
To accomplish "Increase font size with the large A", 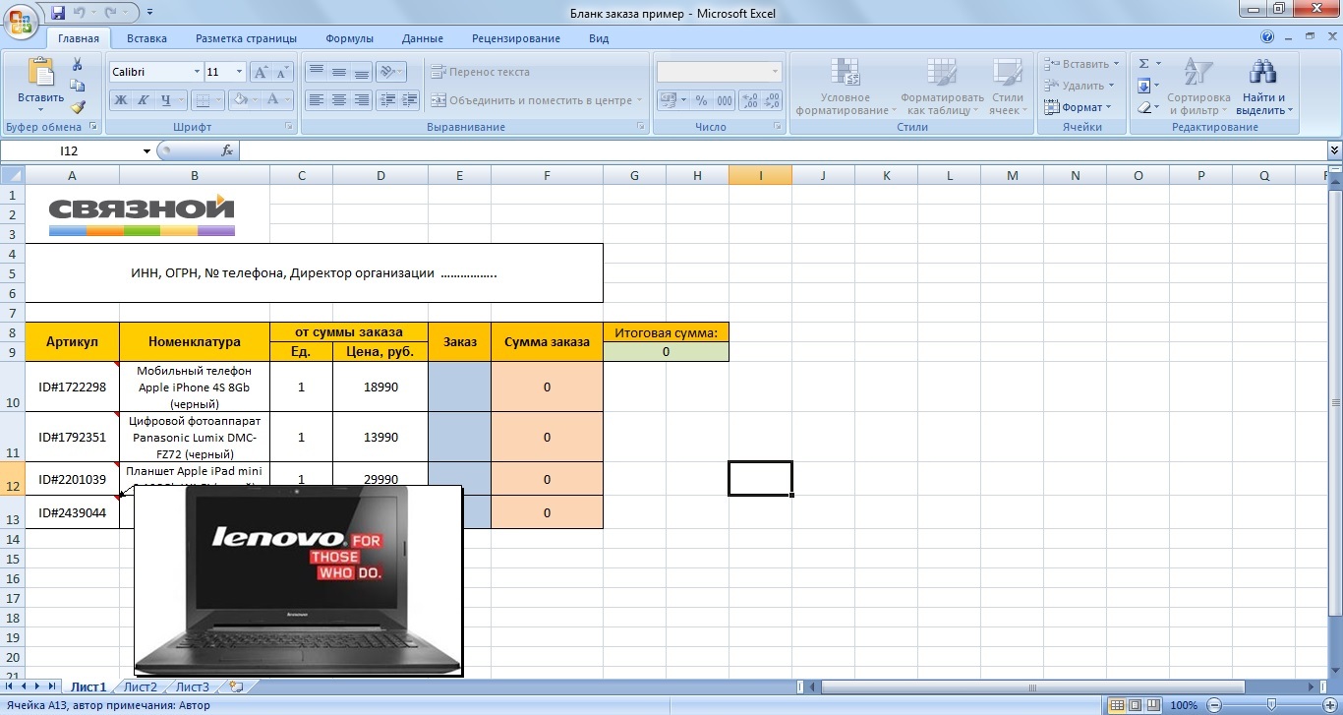I will [261, 72].
